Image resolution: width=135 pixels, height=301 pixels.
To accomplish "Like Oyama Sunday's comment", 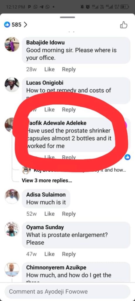I will click(x=50, y=254).
